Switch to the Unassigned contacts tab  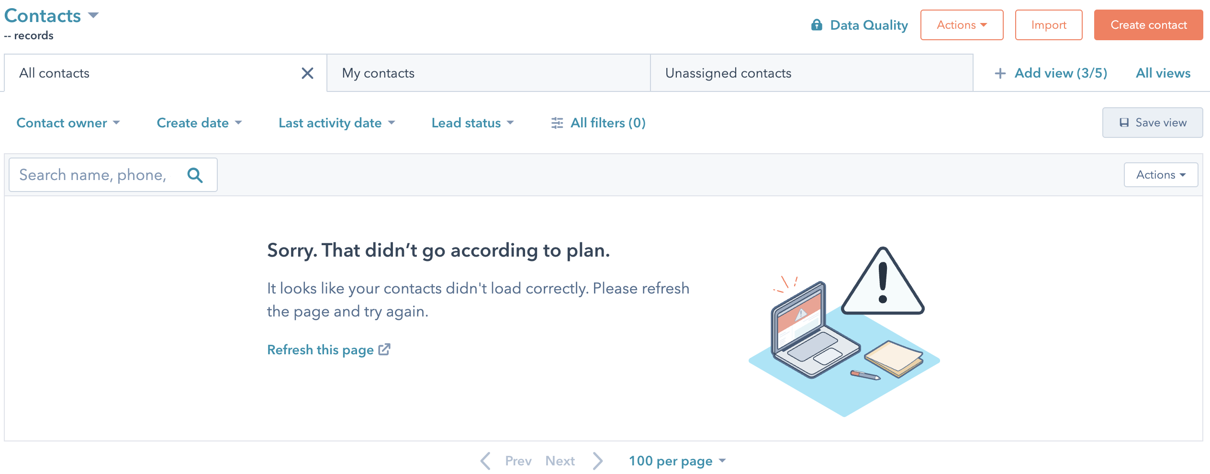point(811,73)
